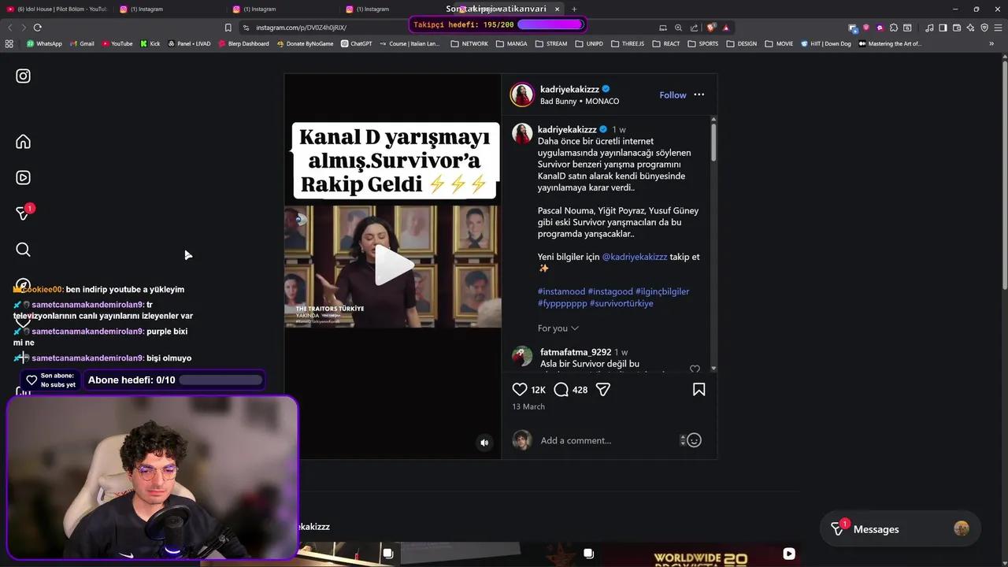Open a new browser tab
Screen dimensions: 1008x567
coord(574,9)
